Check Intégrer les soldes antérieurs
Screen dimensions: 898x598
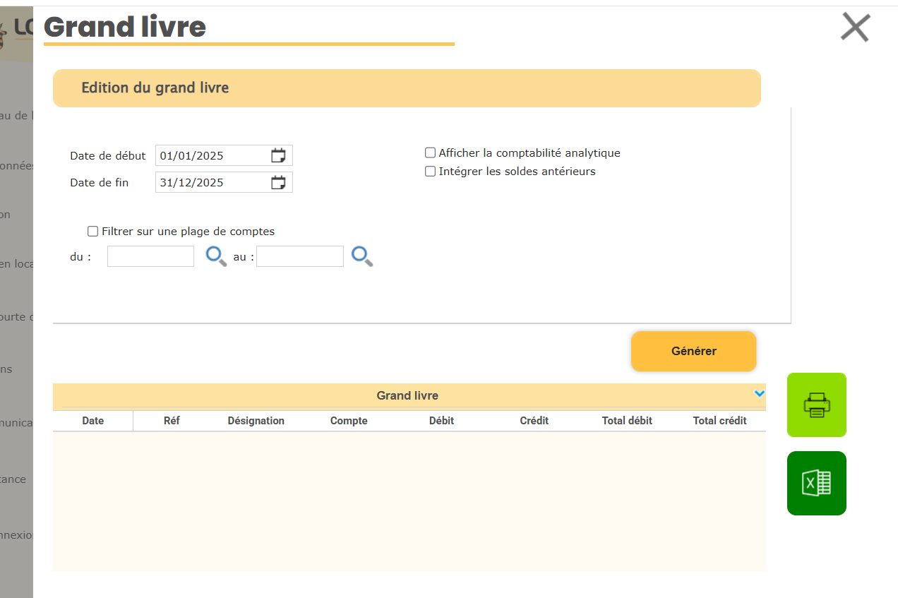tap(430, 172)
